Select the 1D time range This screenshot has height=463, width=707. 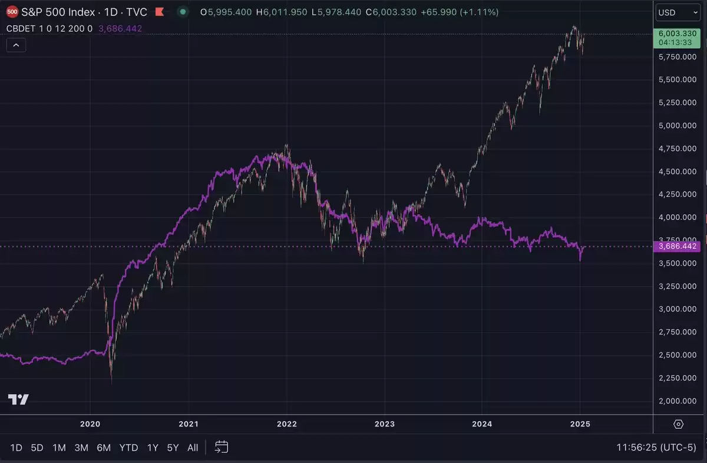[16, 448]
